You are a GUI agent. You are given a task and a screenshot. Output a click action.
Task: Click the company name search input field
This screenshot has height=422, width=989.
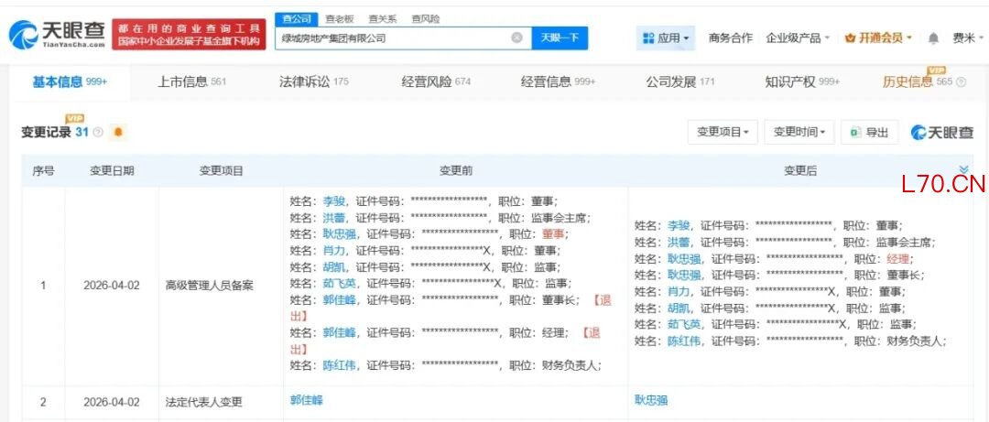pyautogui.click(x=394, y=38)
